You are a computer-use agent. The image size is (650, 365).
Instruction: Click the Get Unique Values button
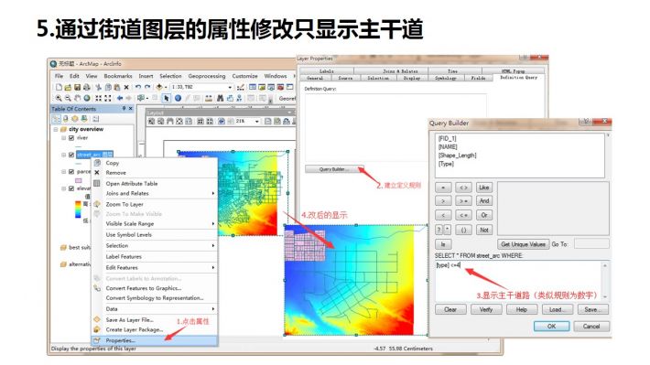click(523, 244)
